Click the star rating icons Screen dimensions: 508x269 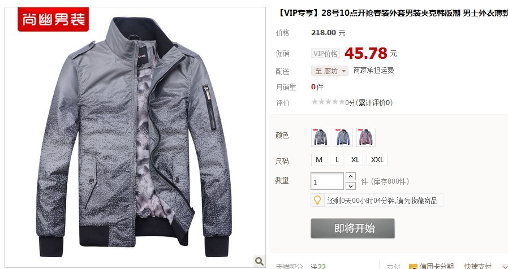[x=328, y=102]
